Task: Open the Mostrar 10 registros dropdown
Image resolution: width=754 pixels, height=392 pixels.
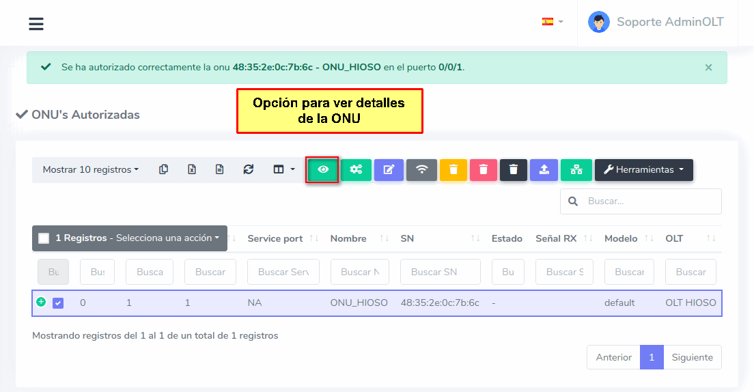Action: [x=90, y=169]
